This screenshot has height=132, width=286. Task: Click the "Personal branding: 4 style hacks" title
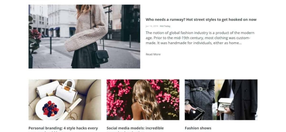pos(63,128)
